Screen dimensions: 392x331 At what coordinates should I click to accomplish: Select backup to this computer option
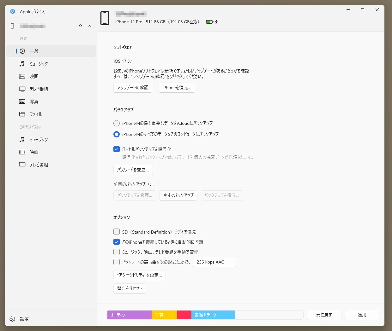pos(117,134)
